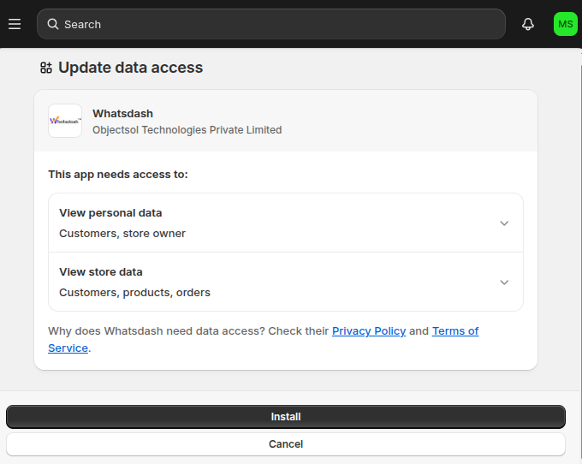The image size is (582, 464).
Task: Open the MS account avatar menu
Action: (565, 24)
